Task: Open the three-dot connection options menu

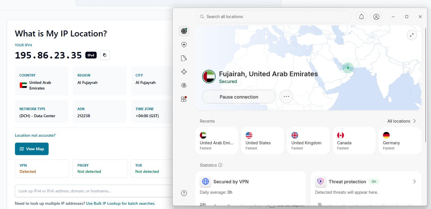Action: 286,97
